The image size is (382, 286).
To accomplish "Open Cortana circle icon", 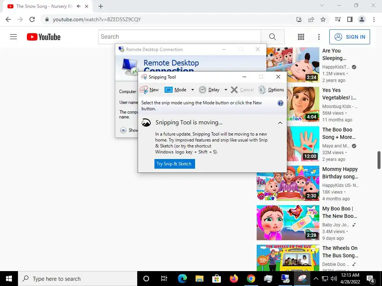I will click(x=146, y=279).
